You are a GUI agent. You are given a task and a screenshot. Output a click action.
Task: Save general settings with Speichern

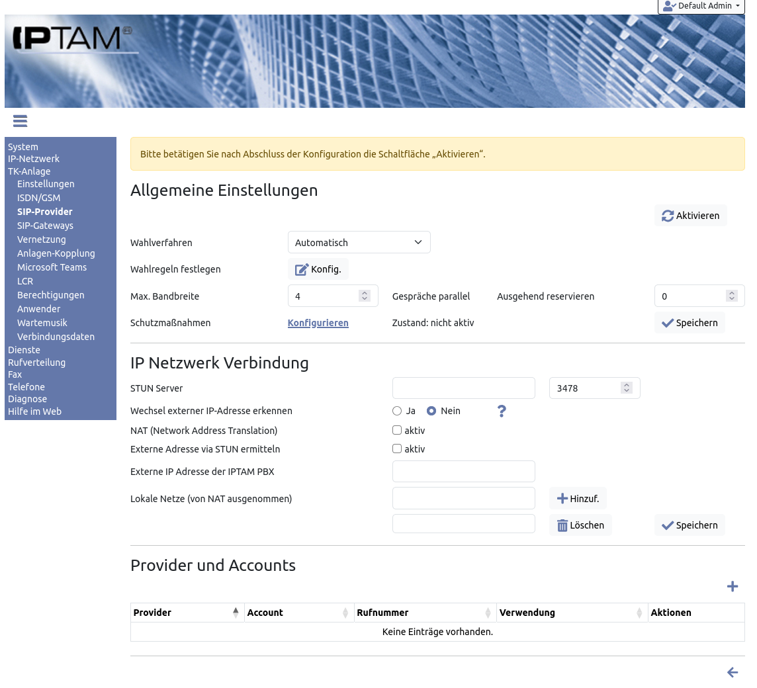point(690,323)
